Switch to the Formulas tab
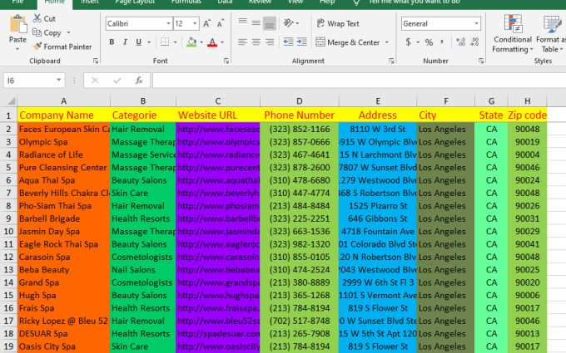This screenshot has height=353, width=566. pyautogui.click(x=186, y=2)
